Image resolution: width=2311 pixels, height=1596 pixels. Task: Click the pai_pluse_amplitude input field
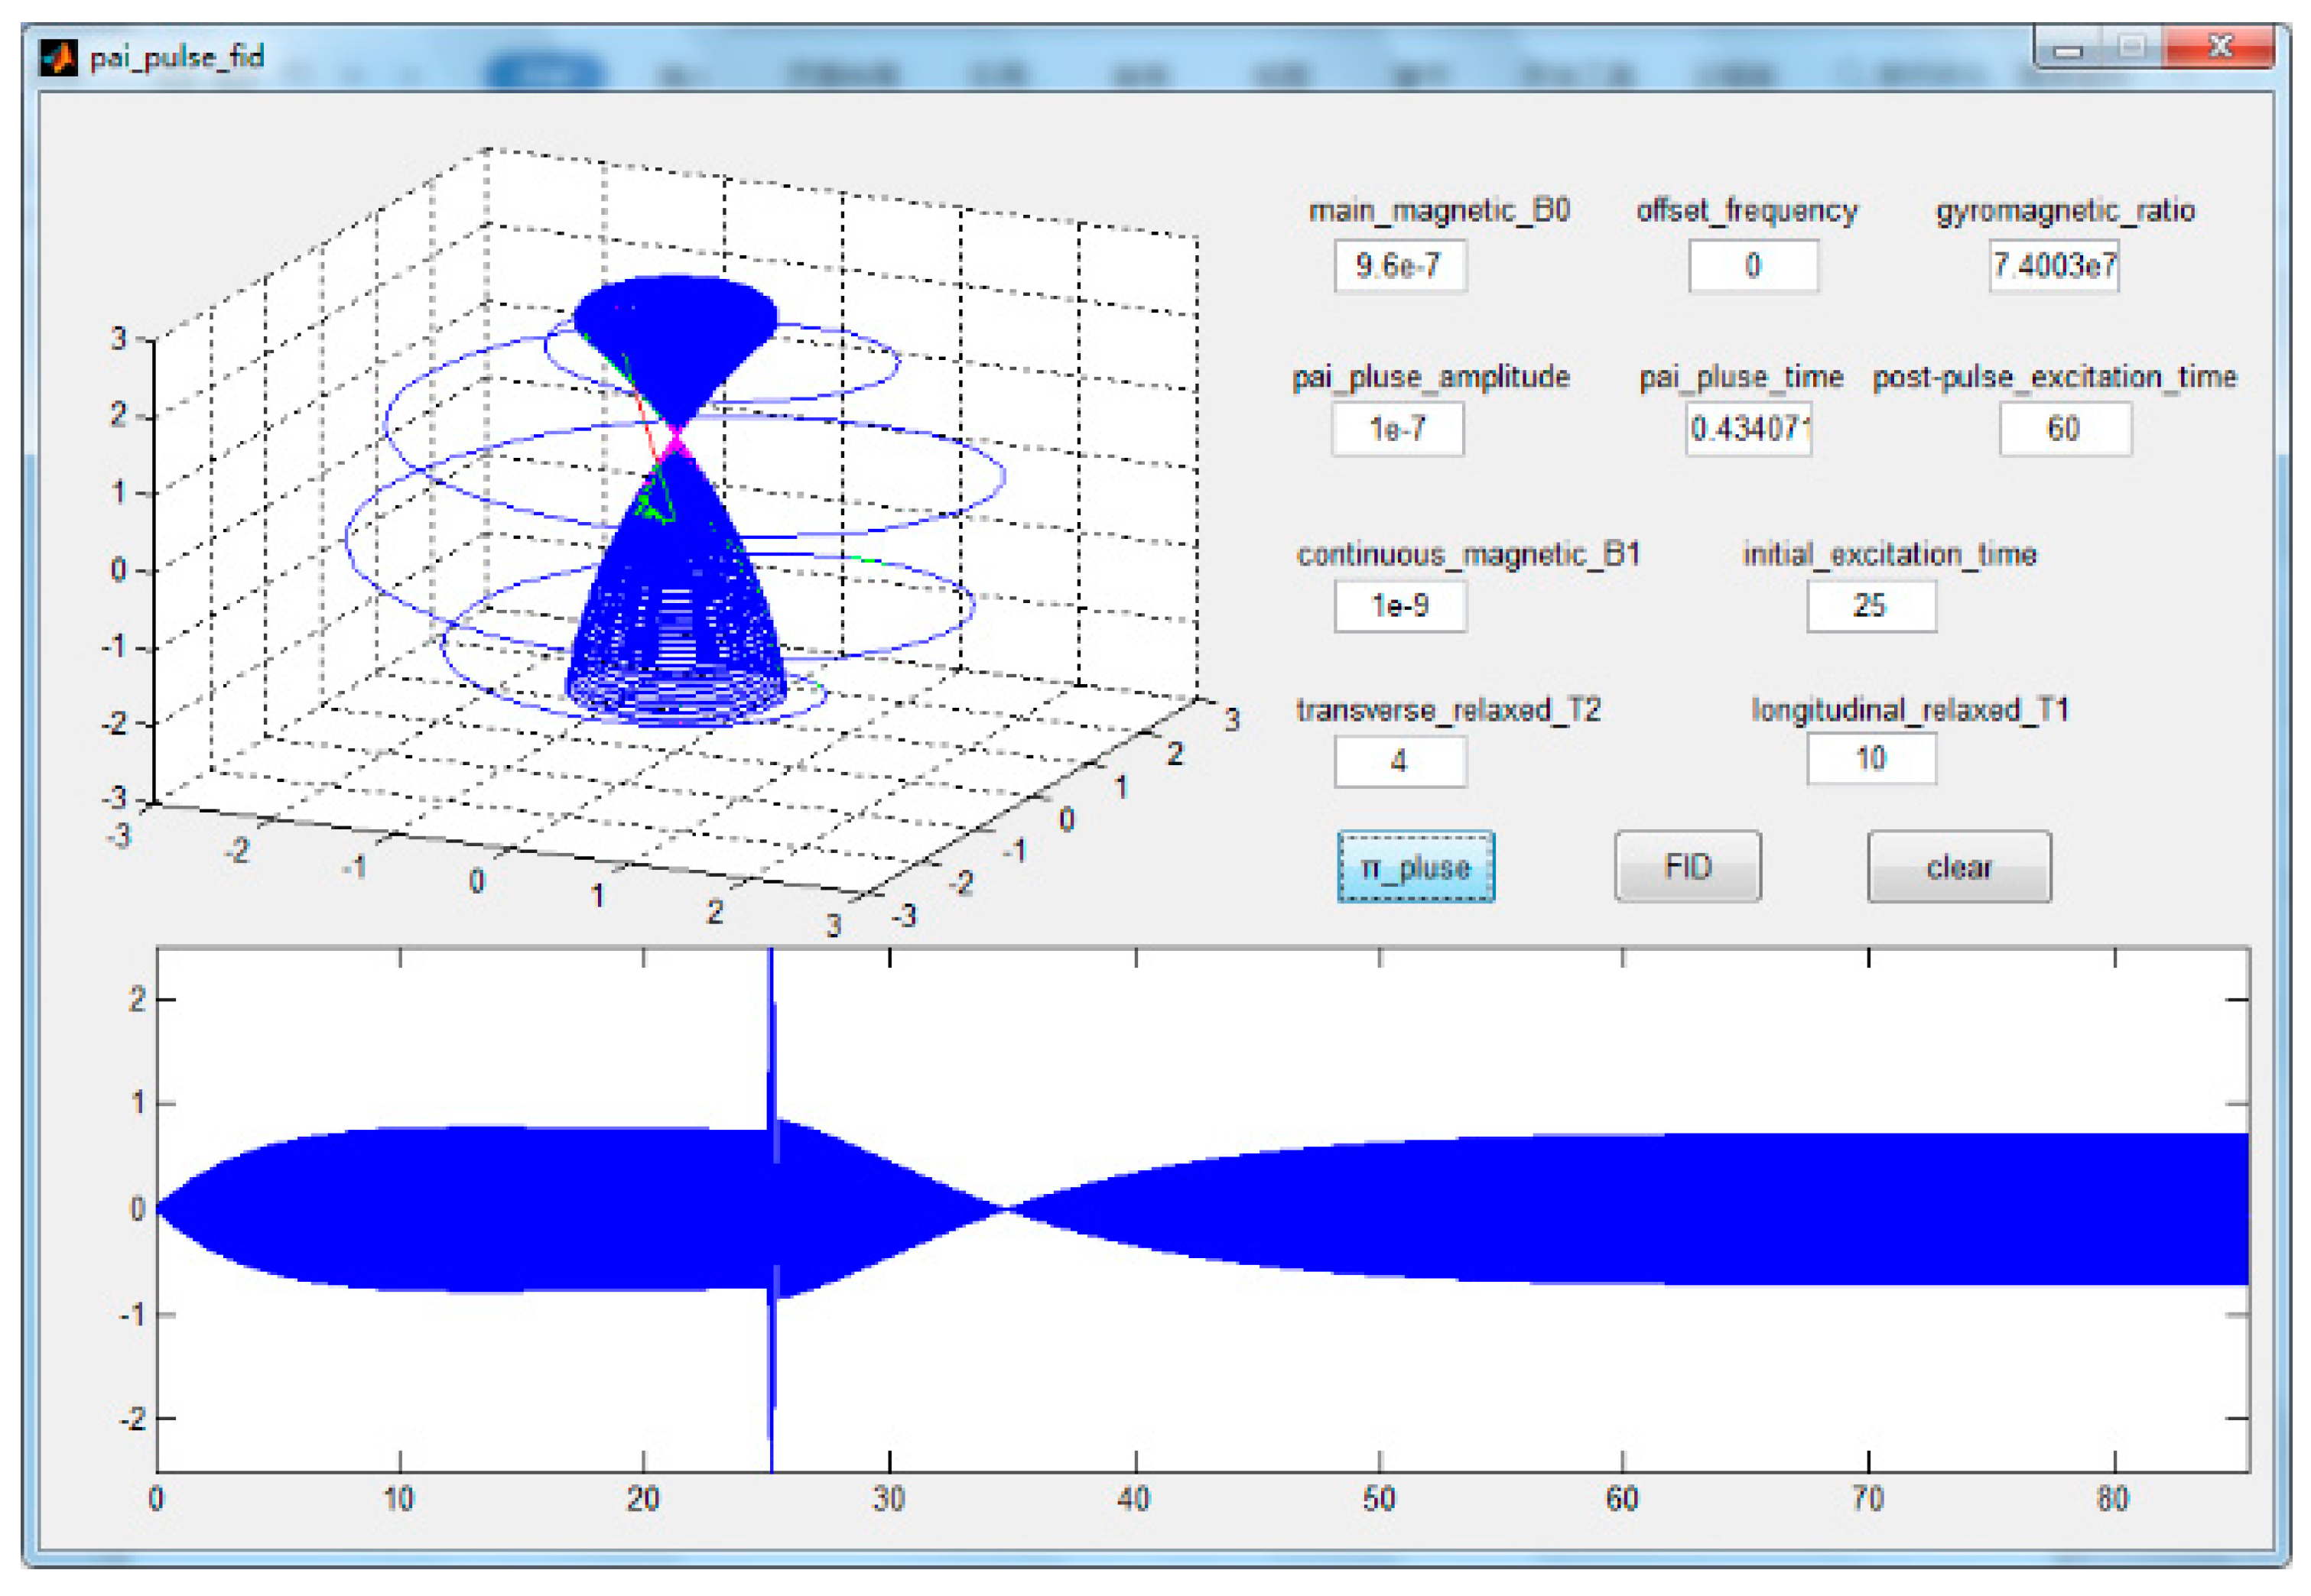coord(1396,429)
